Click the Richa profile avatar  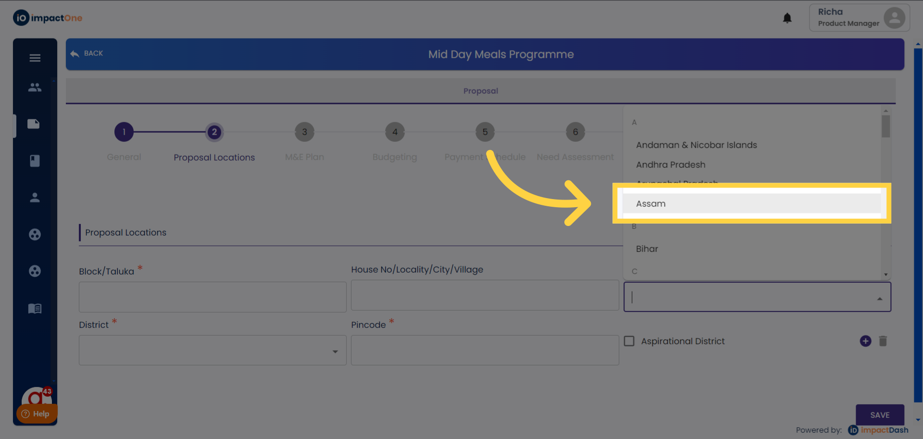point(894,18)
